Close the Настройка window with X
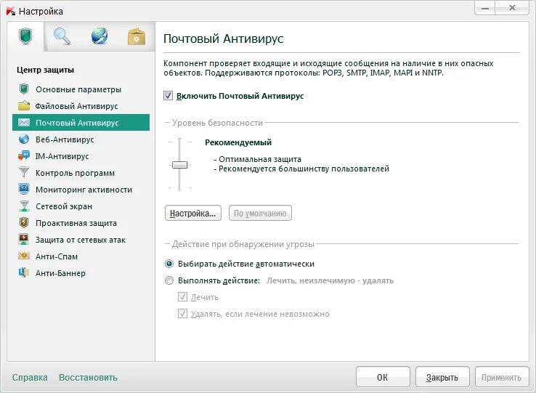 coord(512,8)
